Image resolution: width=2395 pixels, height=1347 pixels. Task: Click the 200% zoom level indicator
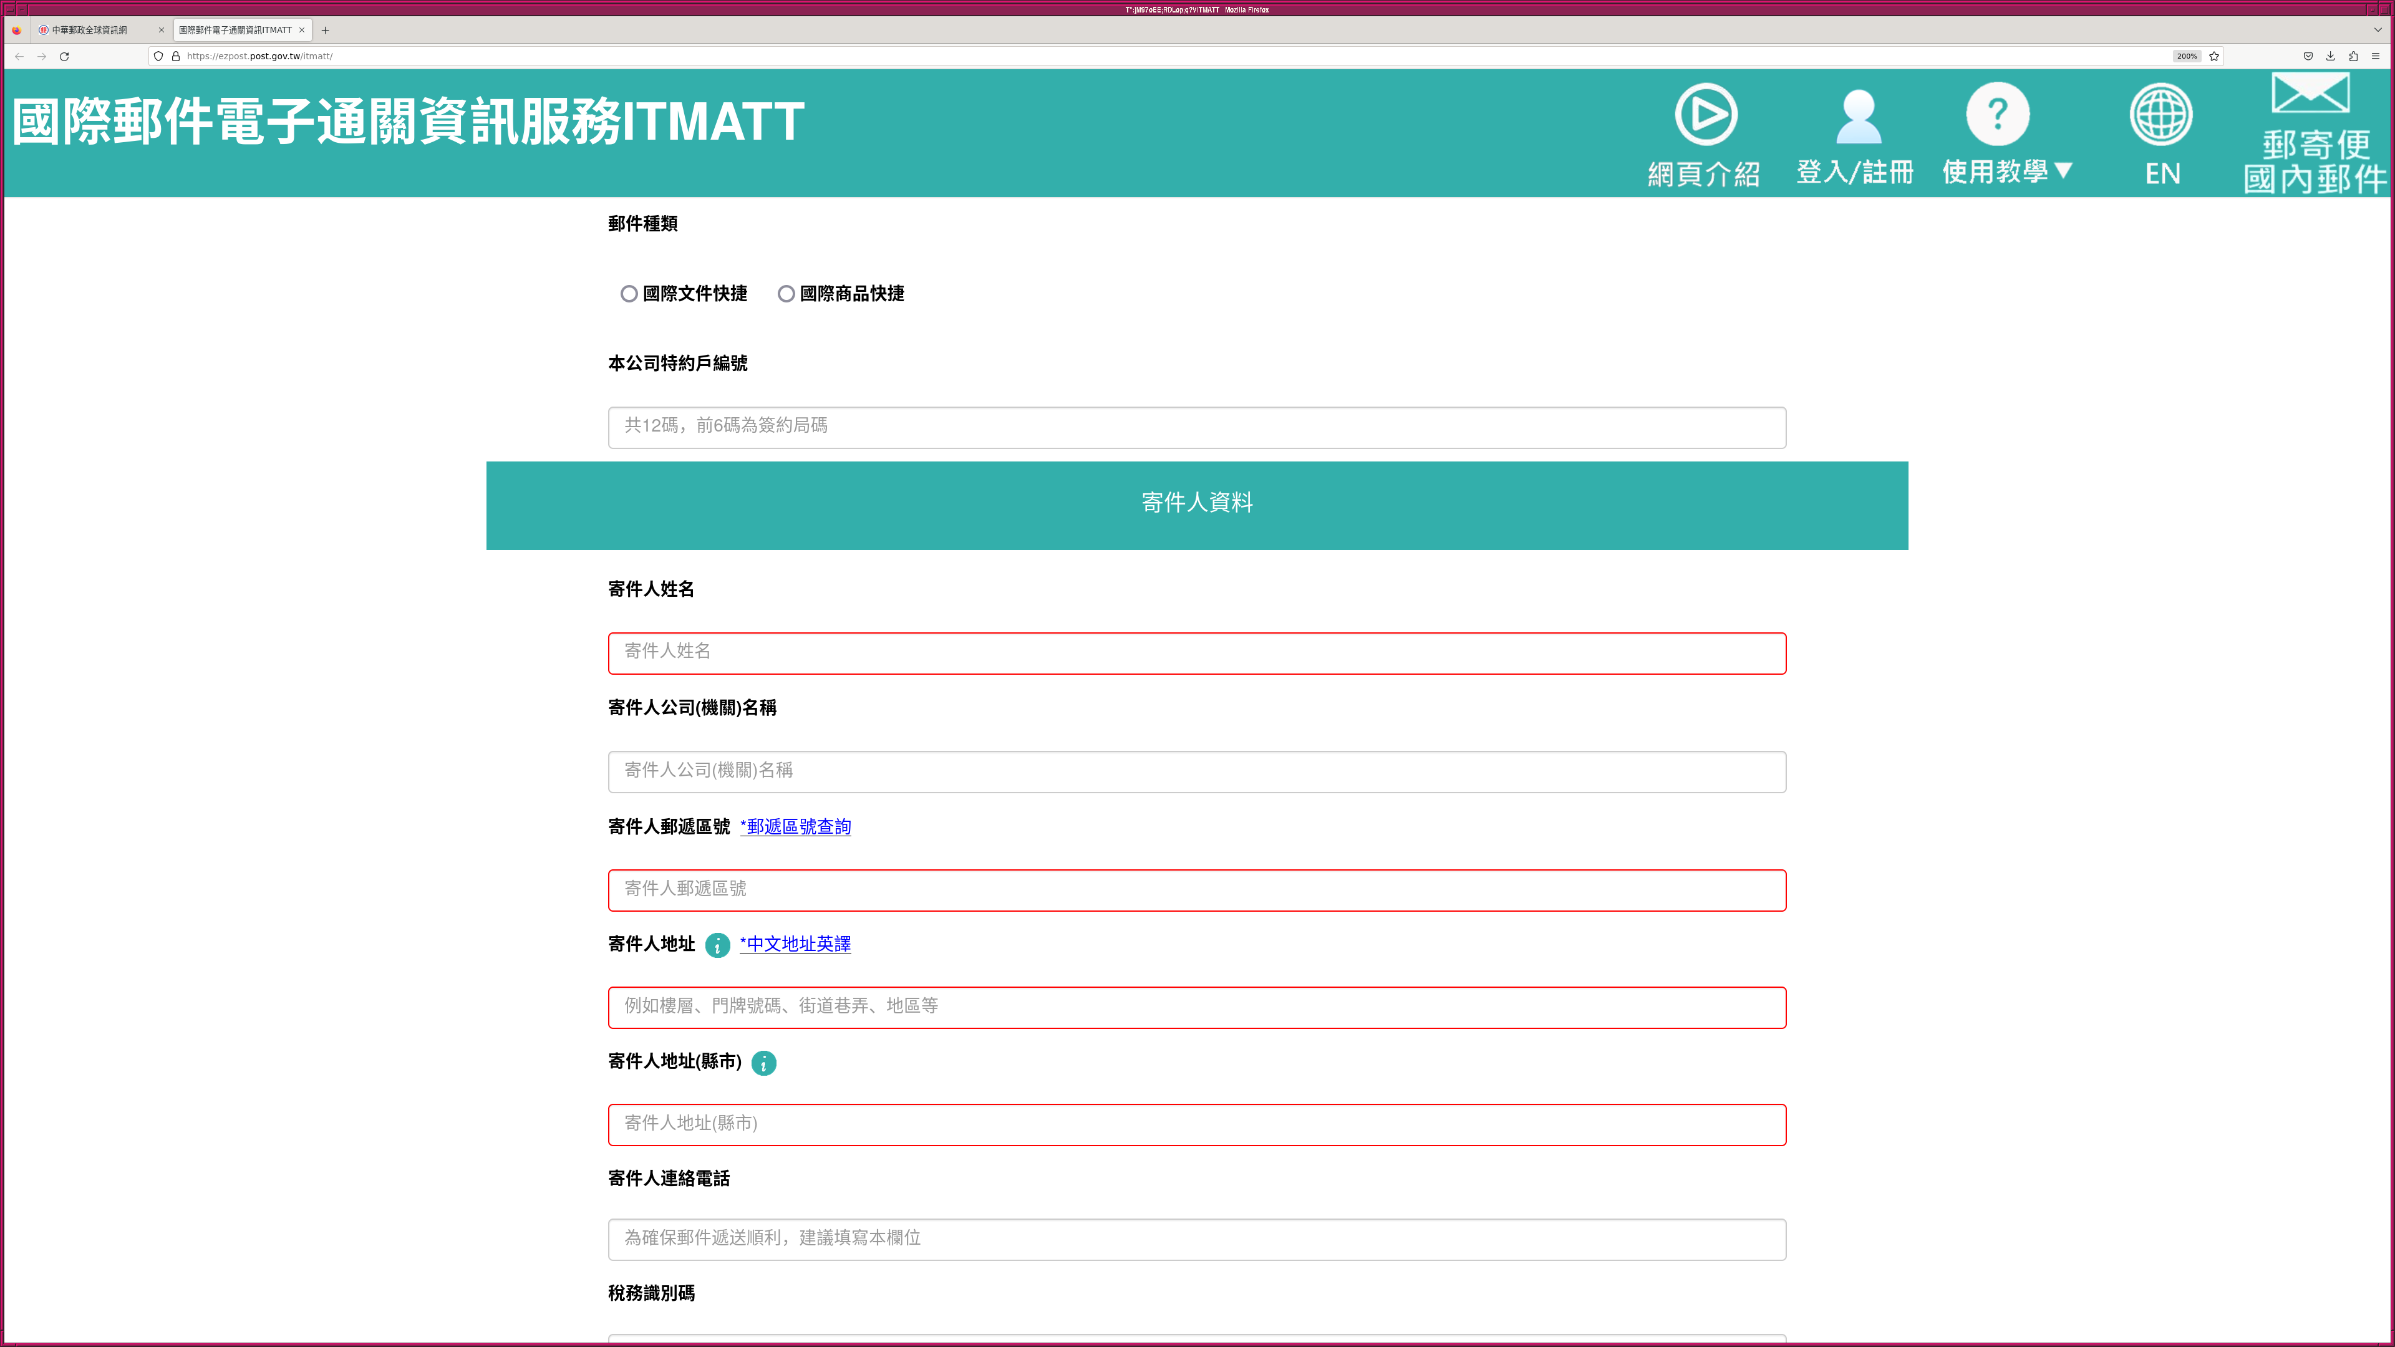(2186, 56)
